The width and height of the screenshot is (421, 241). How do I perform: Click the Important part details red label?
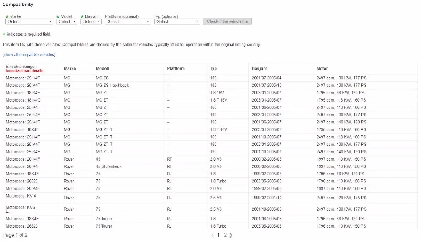coord(24,71)
